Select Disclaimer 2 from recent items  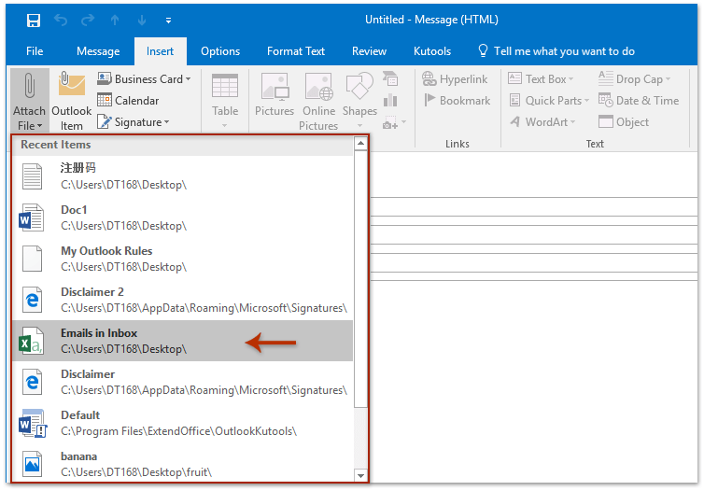pos(182,300)
